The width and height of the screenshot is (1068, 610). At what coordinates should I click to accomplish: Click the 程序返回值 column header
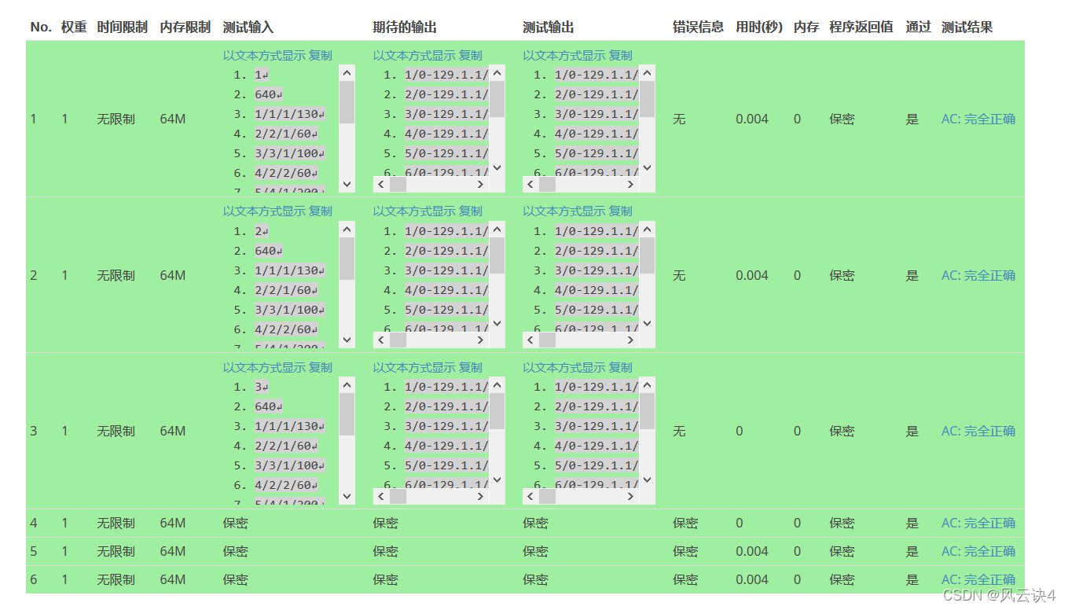(x=861, y=27)
